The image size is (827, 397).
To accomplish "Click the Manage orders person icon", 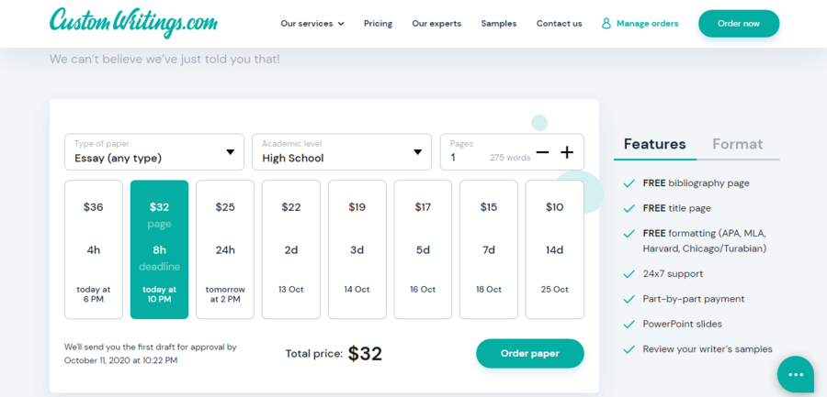I will click(x=606, y=23).
